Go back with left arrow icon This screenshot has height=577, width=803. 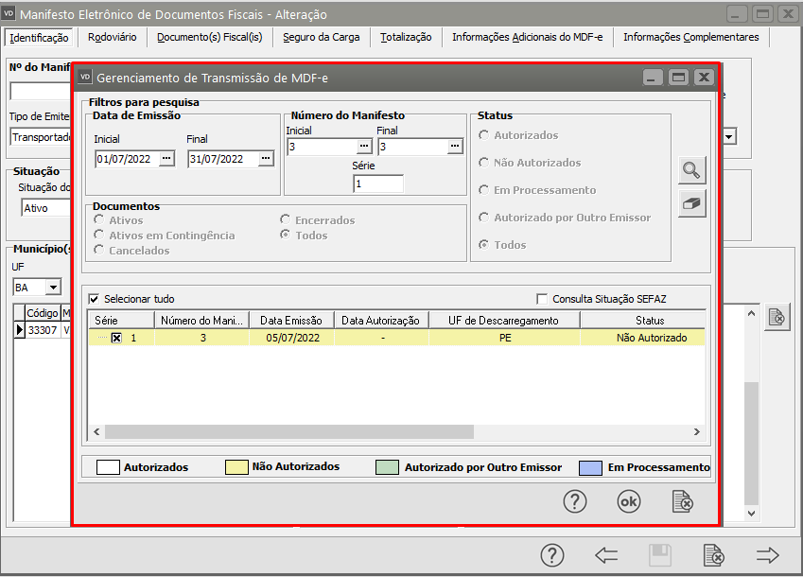pos(606,555)
